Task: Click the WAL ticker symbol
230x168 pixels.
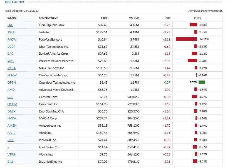Action: click(x=11, y=61)
